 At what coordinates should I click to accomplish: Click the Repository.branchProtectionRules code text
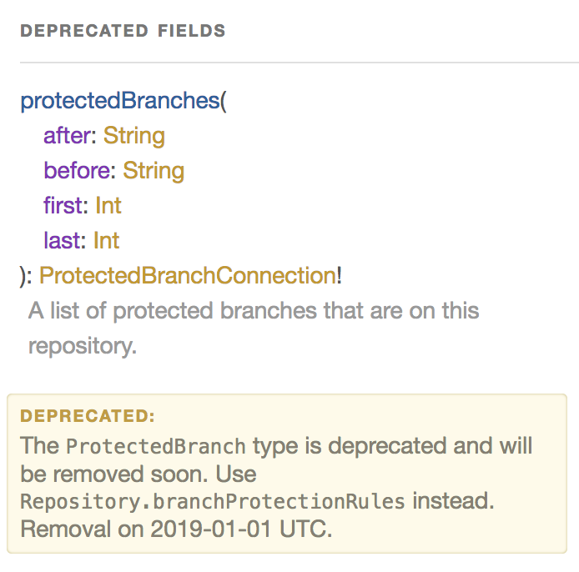213,502
